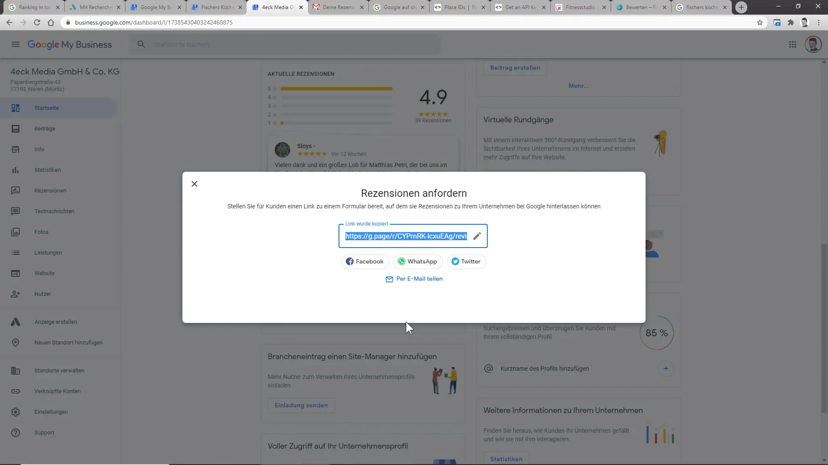828x465 pixels.
Task: Click Neuen Standort hinzufügen pin icon
Action: [x=16, y=343]
